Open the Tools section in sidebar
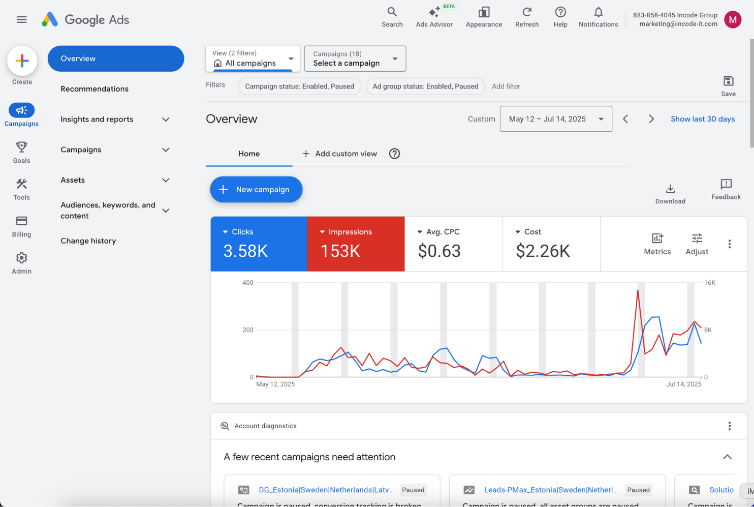 [21, 189]
